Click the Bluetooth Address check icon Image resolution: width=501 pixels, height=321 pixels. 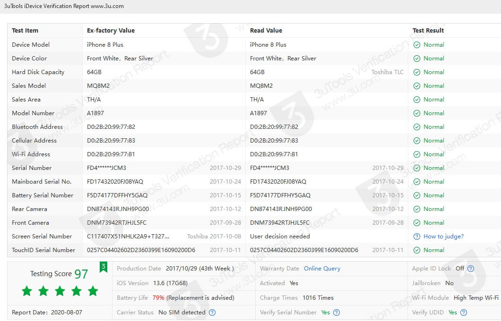[417, 127]
